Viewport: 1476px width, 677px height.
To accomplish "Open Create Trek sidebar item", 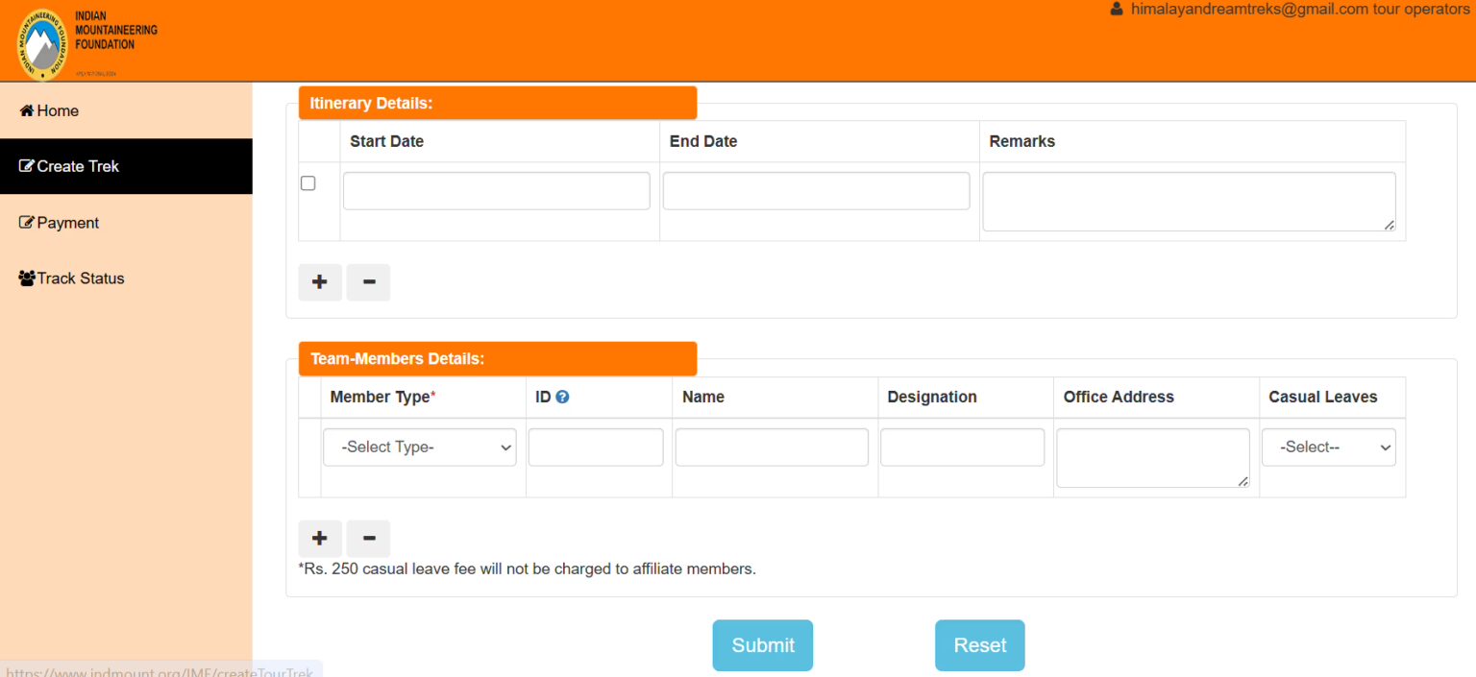I will point(126,166).
